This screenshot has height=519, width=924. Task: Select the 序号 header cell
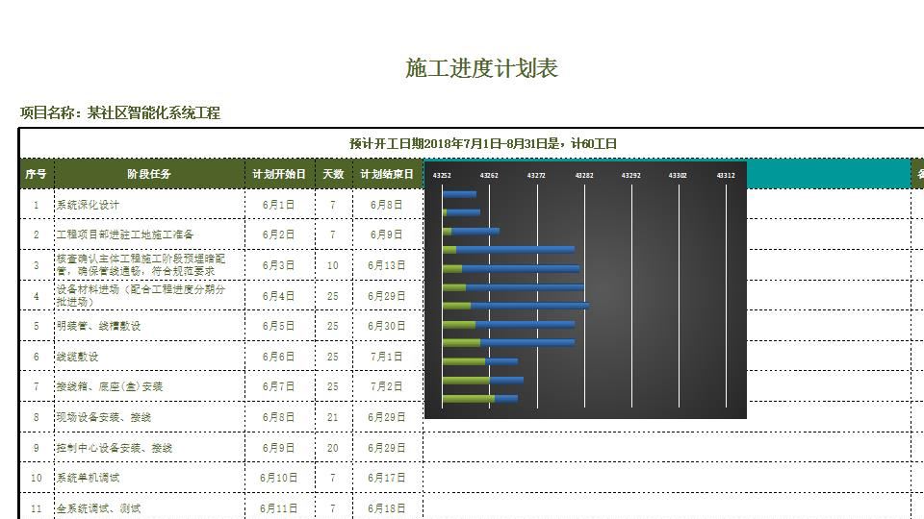click(x=37, y=174)
